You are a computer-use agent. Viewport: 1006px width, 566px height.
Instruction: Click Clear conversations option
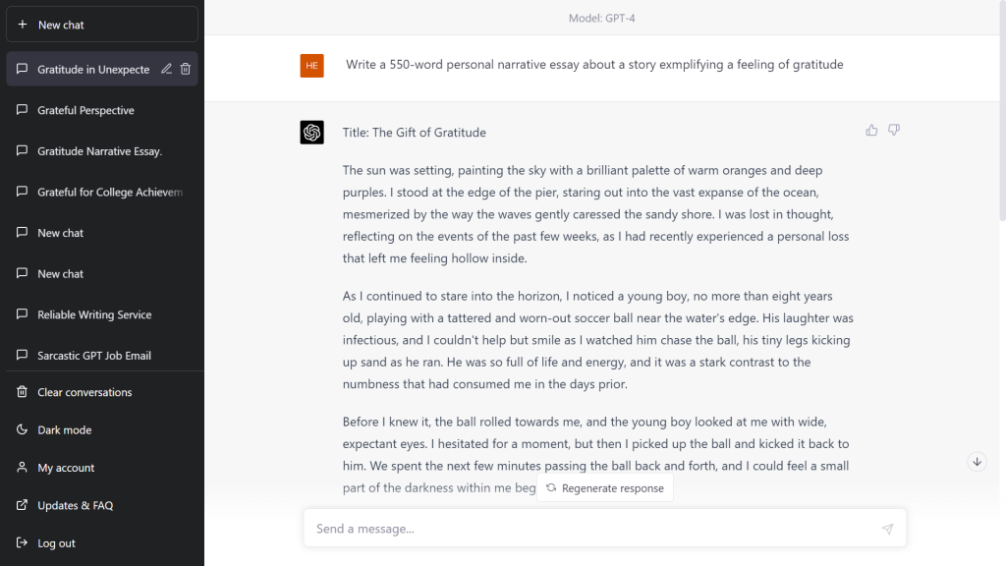(84, 392)
